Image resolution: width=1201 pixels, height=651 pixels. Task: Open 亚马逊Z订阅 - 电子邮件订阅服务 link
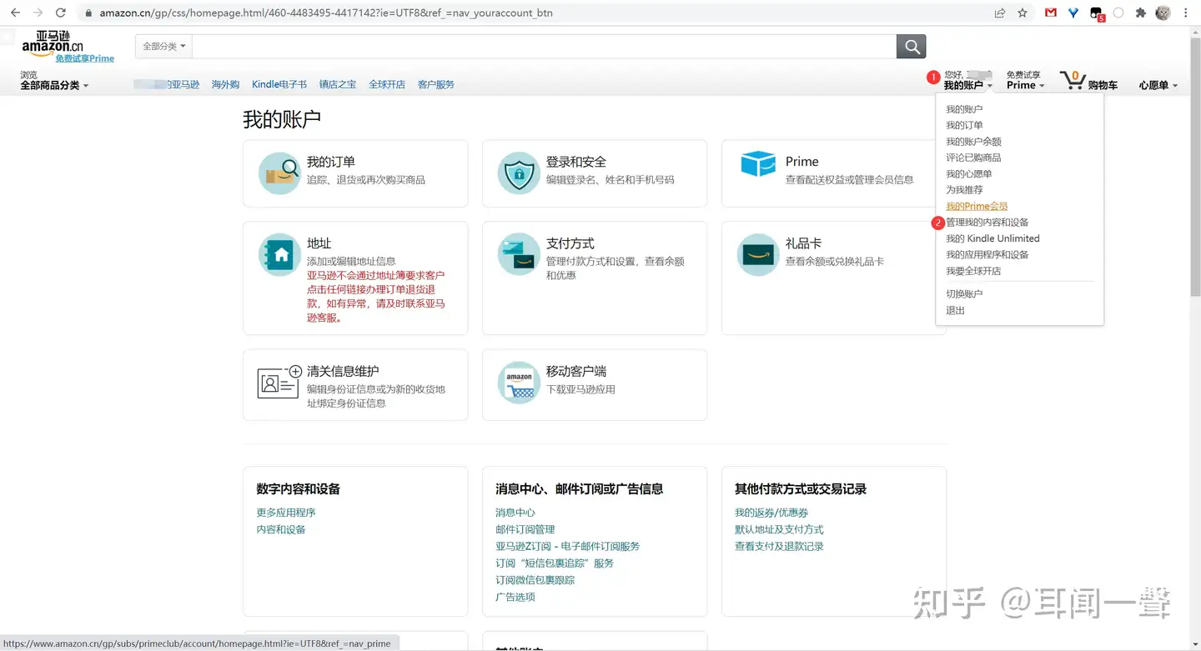[568, 546]
